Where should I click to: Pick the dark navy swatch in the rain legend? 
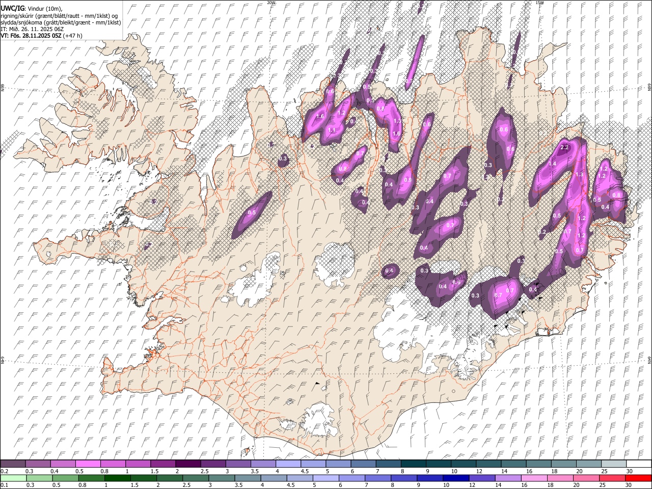click(455, 478)
